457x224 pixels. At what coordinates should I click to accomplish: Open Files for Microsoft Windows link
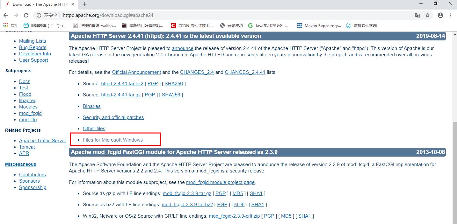click(x=113, y=140)
